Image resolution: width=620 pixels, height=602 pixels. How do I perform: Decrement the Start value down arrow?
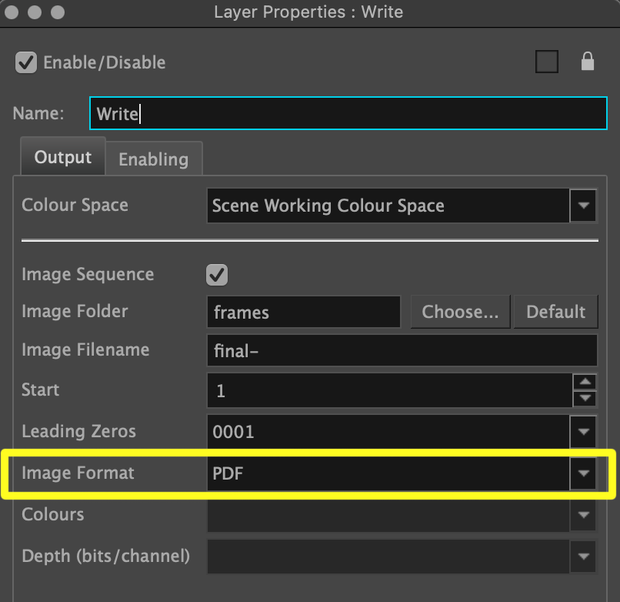click(x=585, y=398)
